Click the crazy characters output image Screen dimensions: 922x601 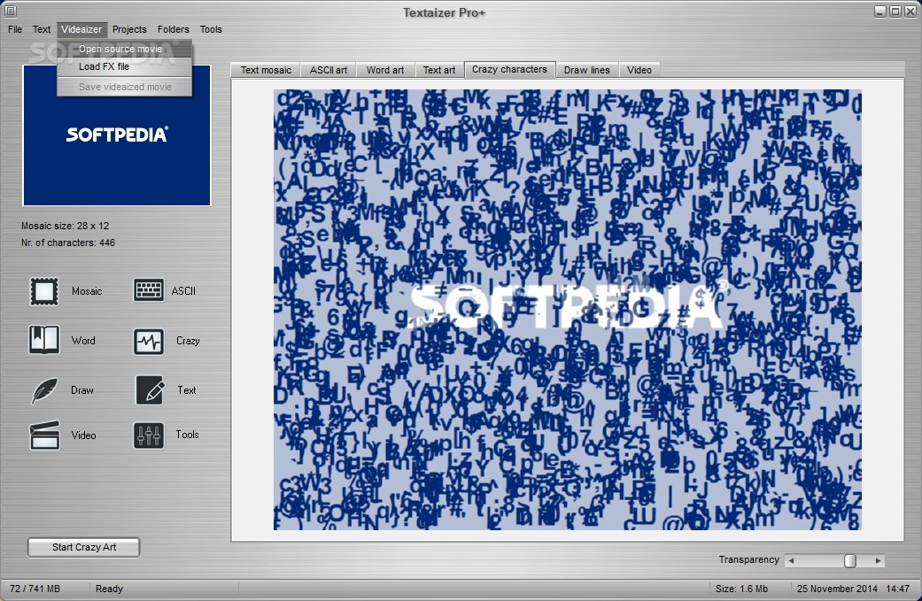(x=568, y=310)
